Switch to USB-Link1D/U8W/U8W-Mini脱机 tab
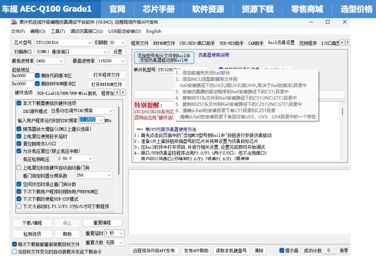This screenshot has height=258, width=376. pyautogui.click(x=67, y=93)
